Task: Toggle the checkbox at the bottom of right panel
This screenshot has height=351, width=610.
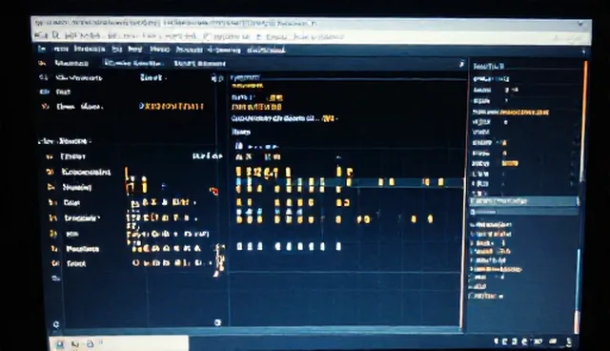Action: (472, 296)
